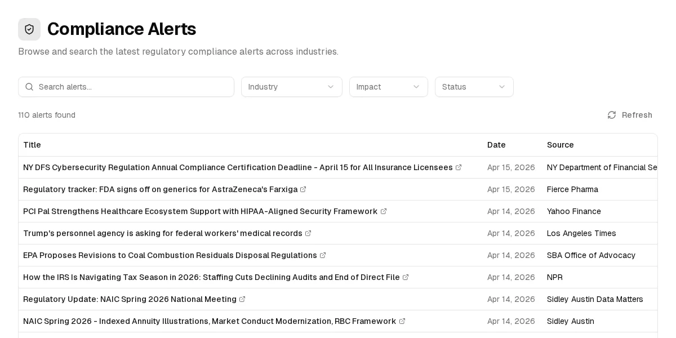The image size is (676, 338).
Task: Expand the Industry filter dropdown
Action: click(292, 87)
